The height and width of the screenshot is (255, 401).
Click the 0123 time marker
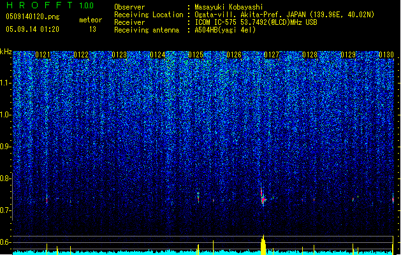tap(119, 55)
